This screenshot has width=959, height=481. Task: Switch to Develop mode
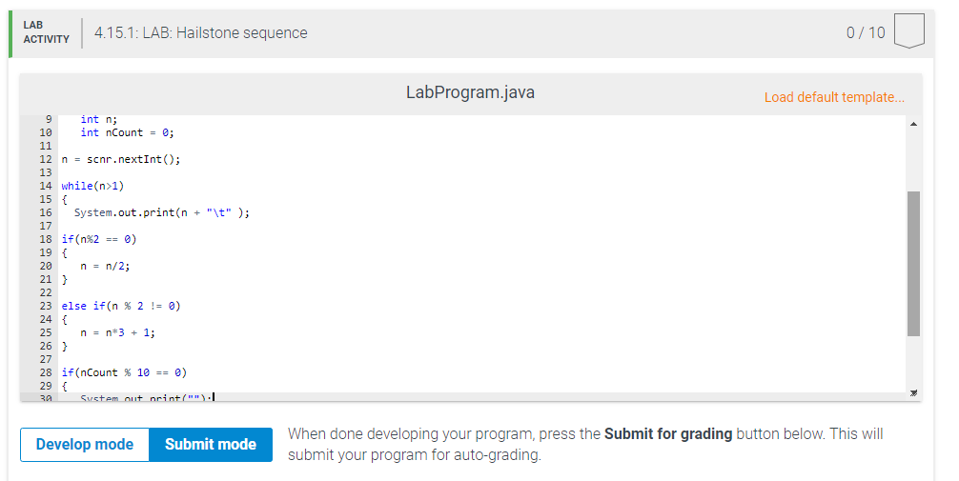(85, 444)
